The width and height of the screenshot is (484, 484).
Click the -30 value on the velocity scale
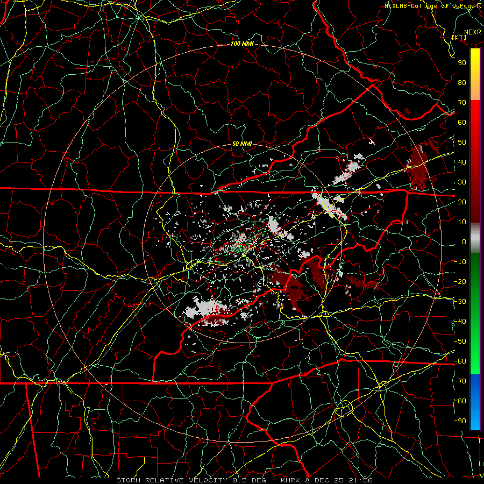pos(460,302)
